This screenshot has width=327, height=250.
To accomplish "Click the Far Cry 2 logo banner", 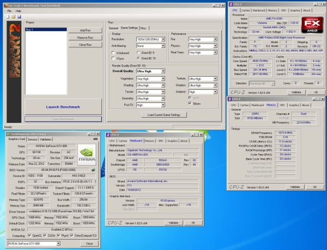I will pos(14,72).
